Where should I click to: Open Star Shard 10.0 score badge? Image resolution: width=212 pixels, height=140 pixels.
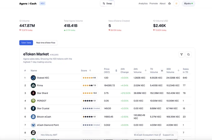click(x=90, y=93)
